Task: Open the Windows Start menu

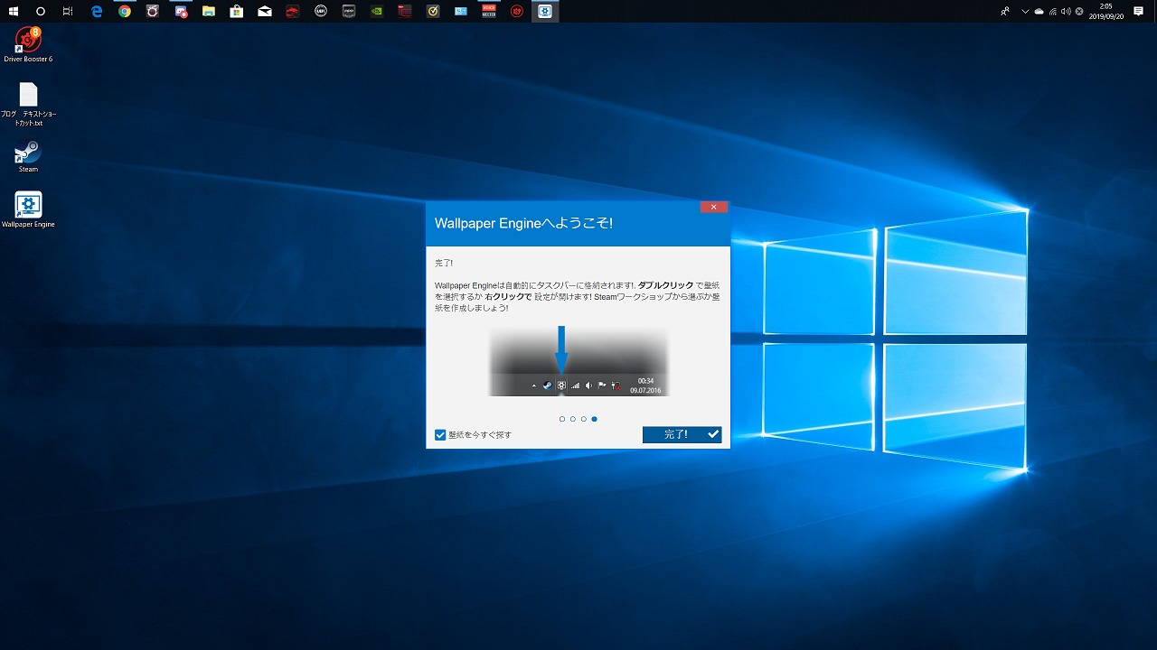Action: (14, 12)
